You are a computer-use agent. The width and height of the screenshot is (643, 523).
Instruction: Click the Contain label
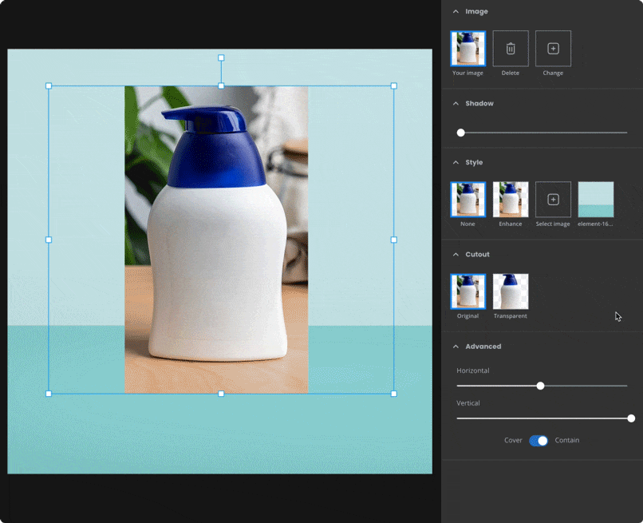coord(567,440)
